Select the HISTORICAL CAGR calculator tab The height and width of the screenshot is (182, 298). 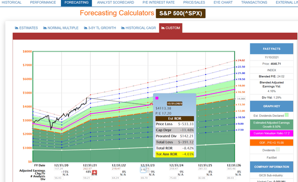139,28
